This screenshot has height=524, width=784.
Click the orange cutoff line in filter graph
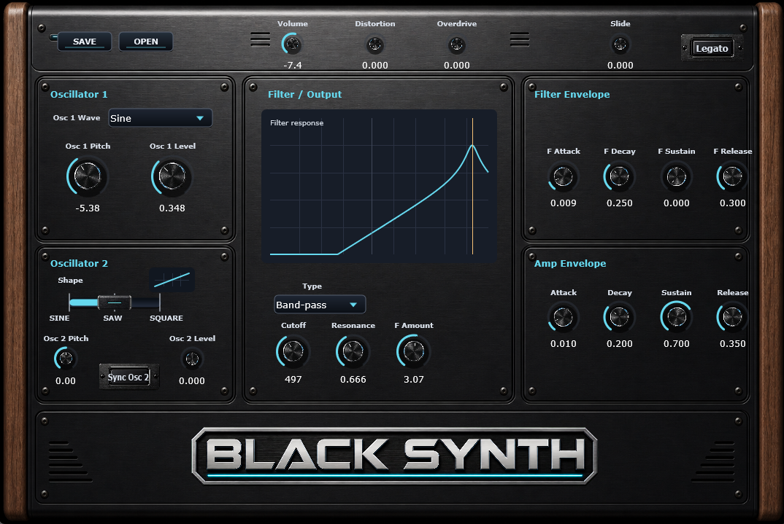click(472, 186)
